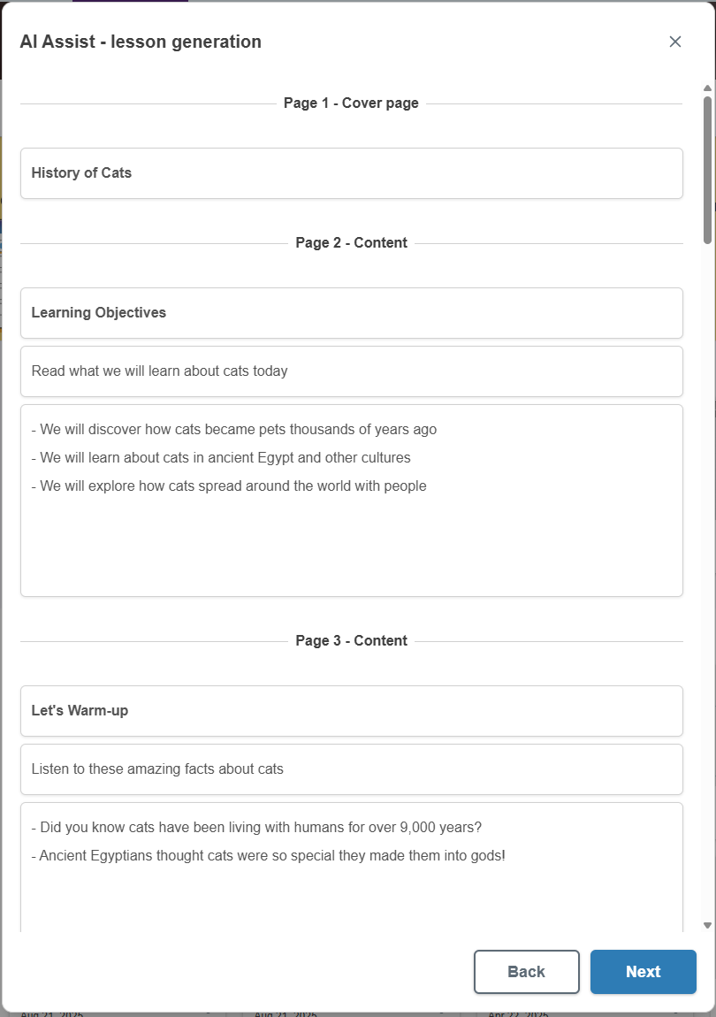Click the 'Page 1 - Cover page' section label
The height and width of the screenshot is (1017, 716).
351,103
